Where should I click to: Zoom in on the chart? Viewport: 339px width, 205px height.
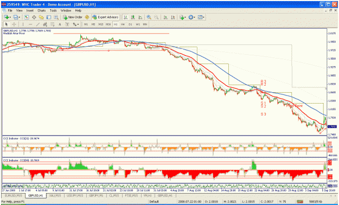coord(149,17)
